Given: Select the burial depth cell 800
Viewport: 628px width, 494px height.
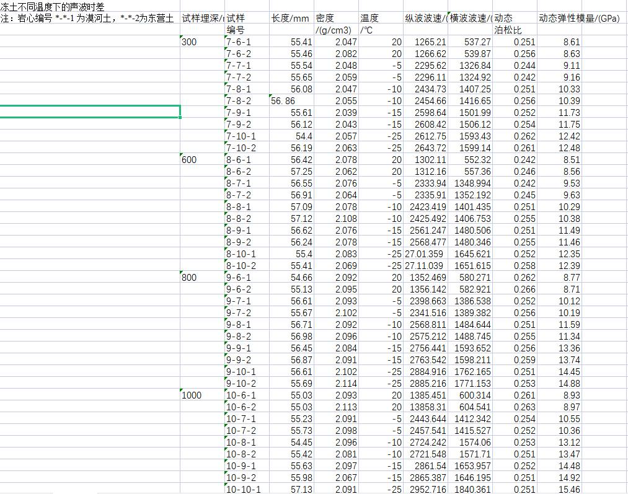Looking at the screenshot, I should pos(190,278).
